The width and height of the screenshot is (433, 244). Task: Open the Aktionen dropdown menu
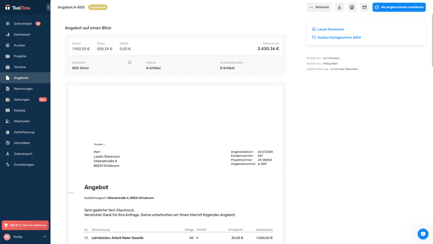[319, 7]
